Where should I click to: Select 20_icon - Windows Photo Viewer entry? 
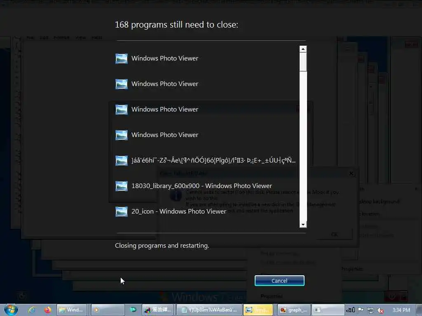[x=179, y=211]
